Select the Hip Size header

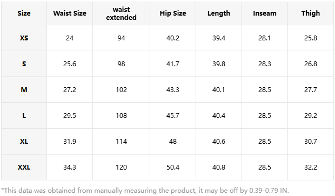click(x=173, y=13)
